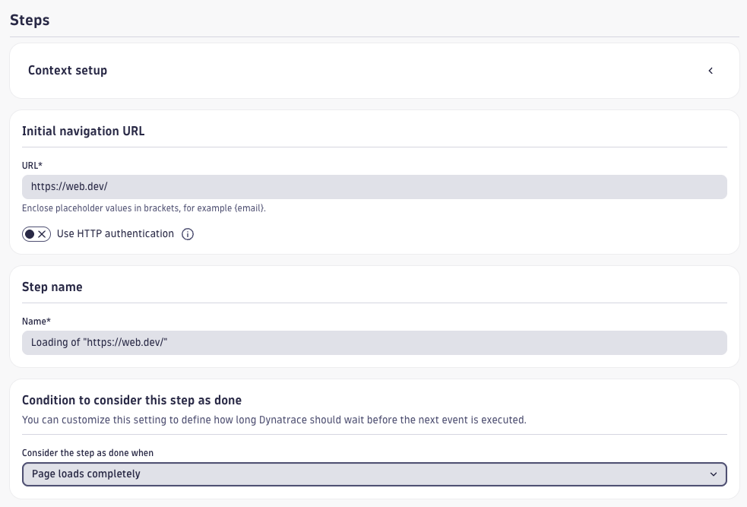The width and height of the screenshot is (747, 507).
Task: Click the X mark inside the HTTP toggle
Action: tap(43, 234)
